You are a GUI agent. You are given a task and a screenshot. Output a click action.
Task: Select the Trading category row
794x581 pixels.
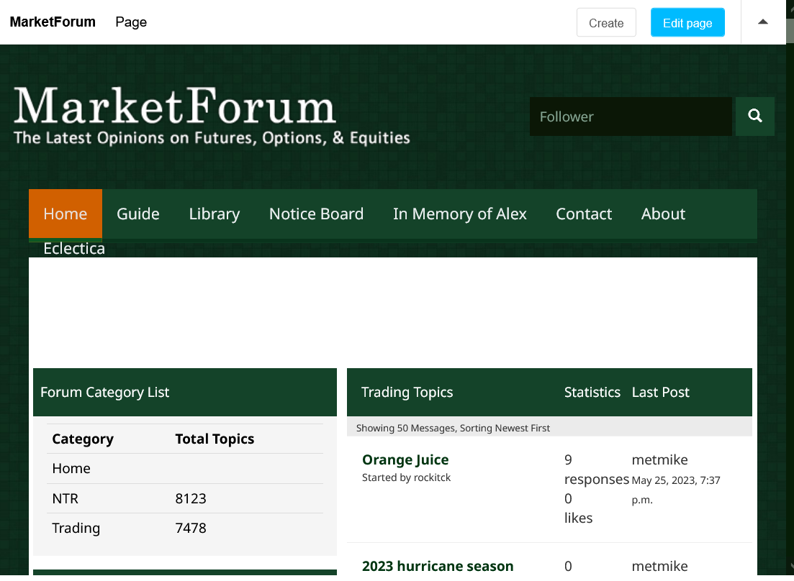pyautogui.click(x=185, y=527)
